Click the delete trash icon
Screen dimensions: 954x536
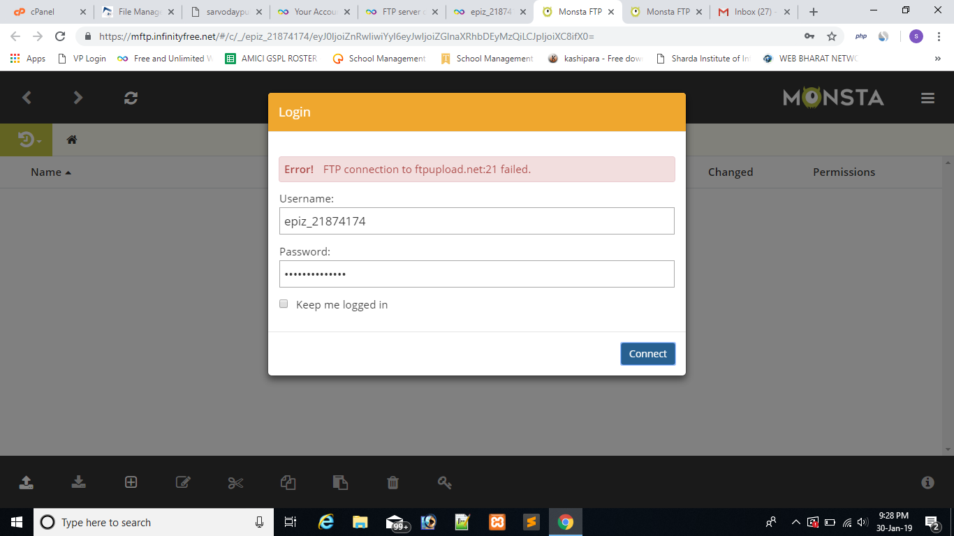(392, 482)
